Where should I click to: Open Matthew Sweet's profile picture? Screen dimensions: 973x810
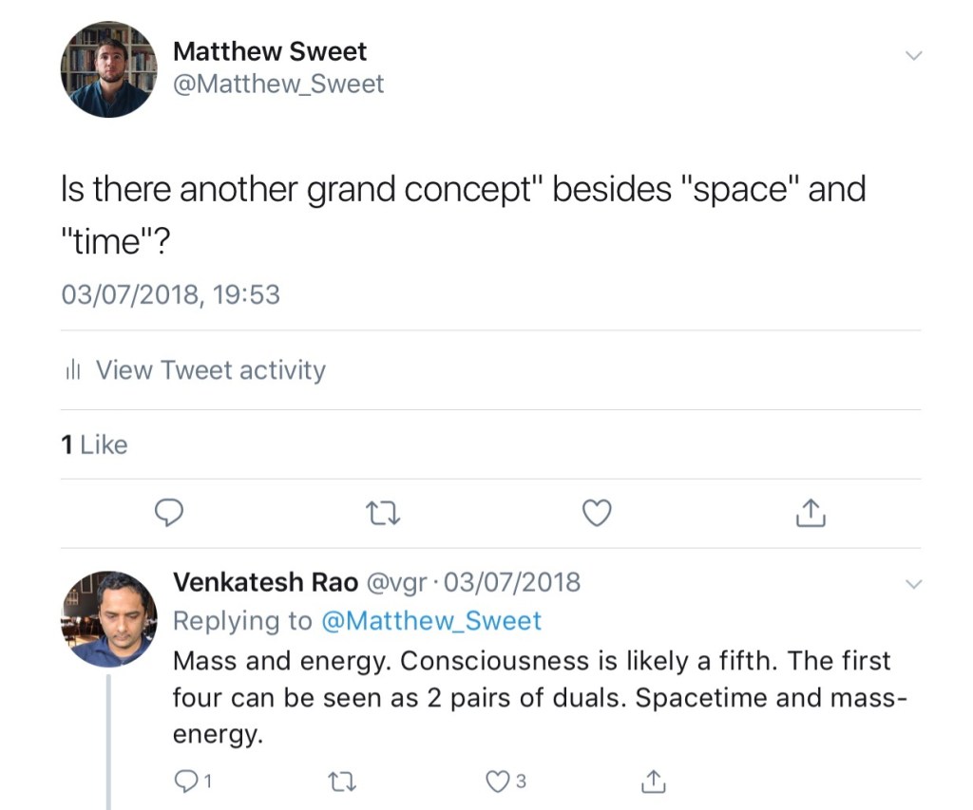(x=108, y=68)
